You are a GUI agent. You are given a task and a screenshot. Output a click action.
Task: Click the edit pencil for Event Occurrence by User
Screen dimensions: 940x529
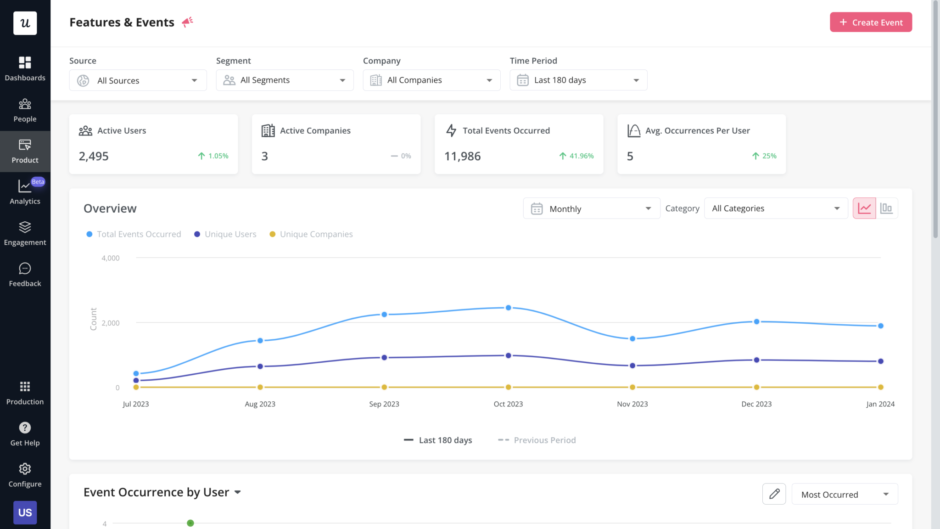[774, 494]
